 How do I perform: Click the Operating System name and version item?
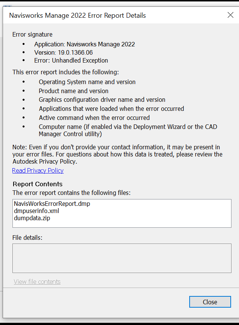point(87,82)
